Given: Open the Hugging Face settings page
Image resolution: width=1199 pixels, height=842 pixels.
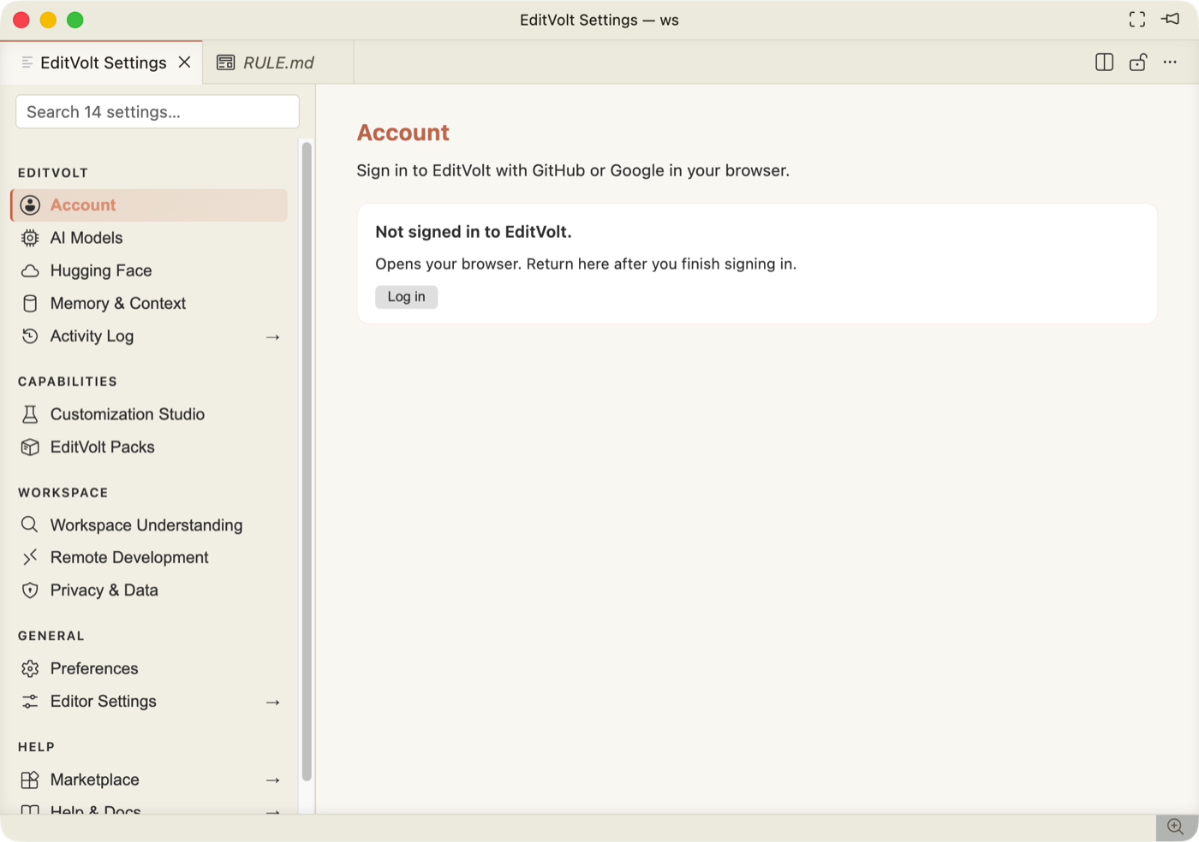Looking at the screenshot, I should (x=149, y=270).
